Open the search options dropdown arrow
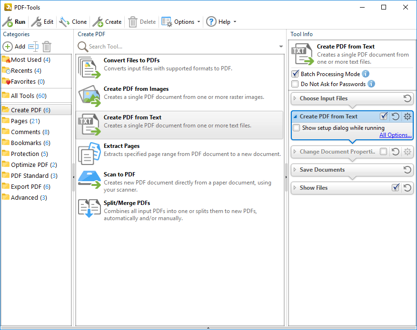Viewport: 417px width, 330px height. 281,47
